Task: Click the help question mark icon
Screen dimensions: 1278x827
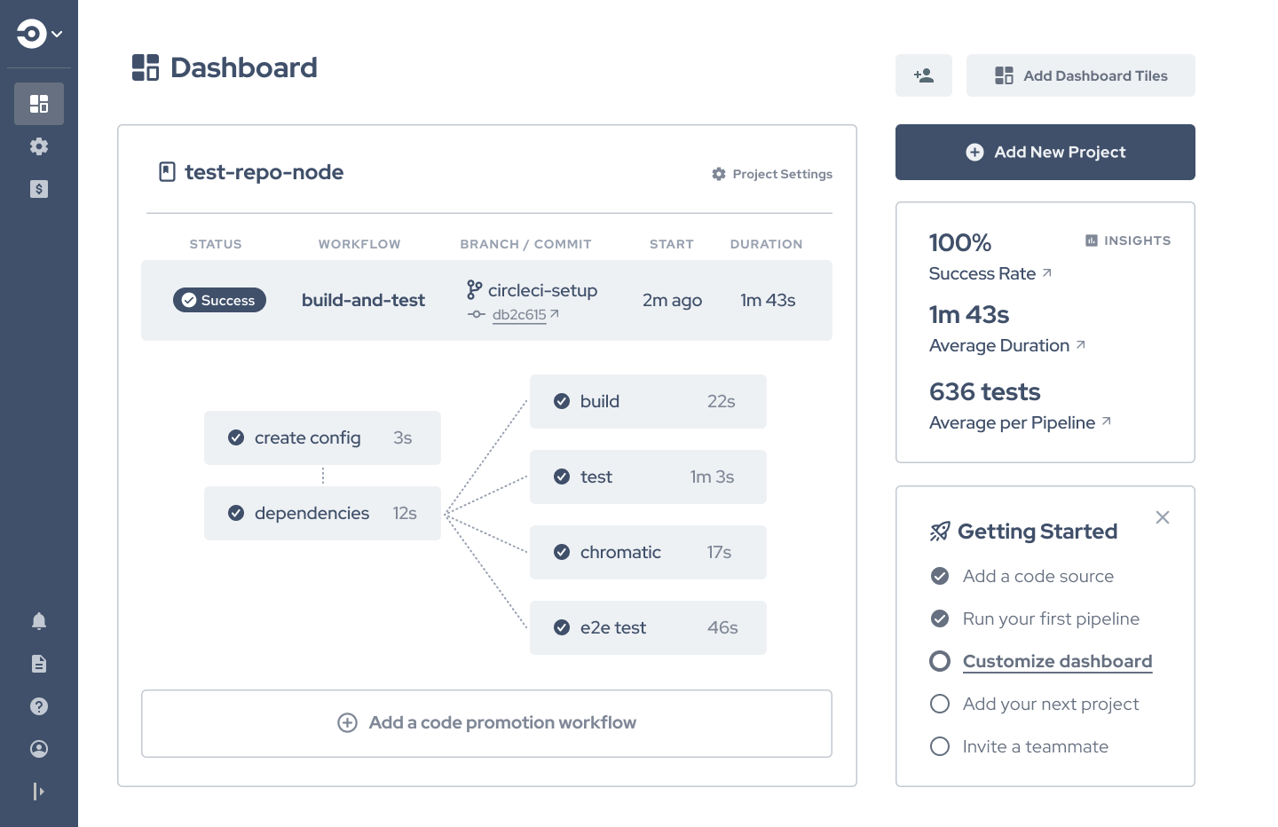Action: [x=39, y=706]
